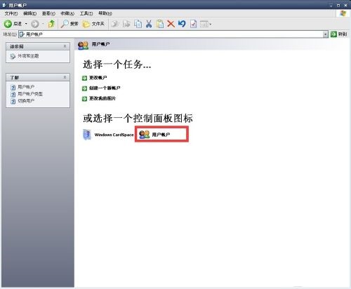Screen dimensions: 351x289
Task: Click the green arrow beside 更改我的图片
Action: (84, 99)
